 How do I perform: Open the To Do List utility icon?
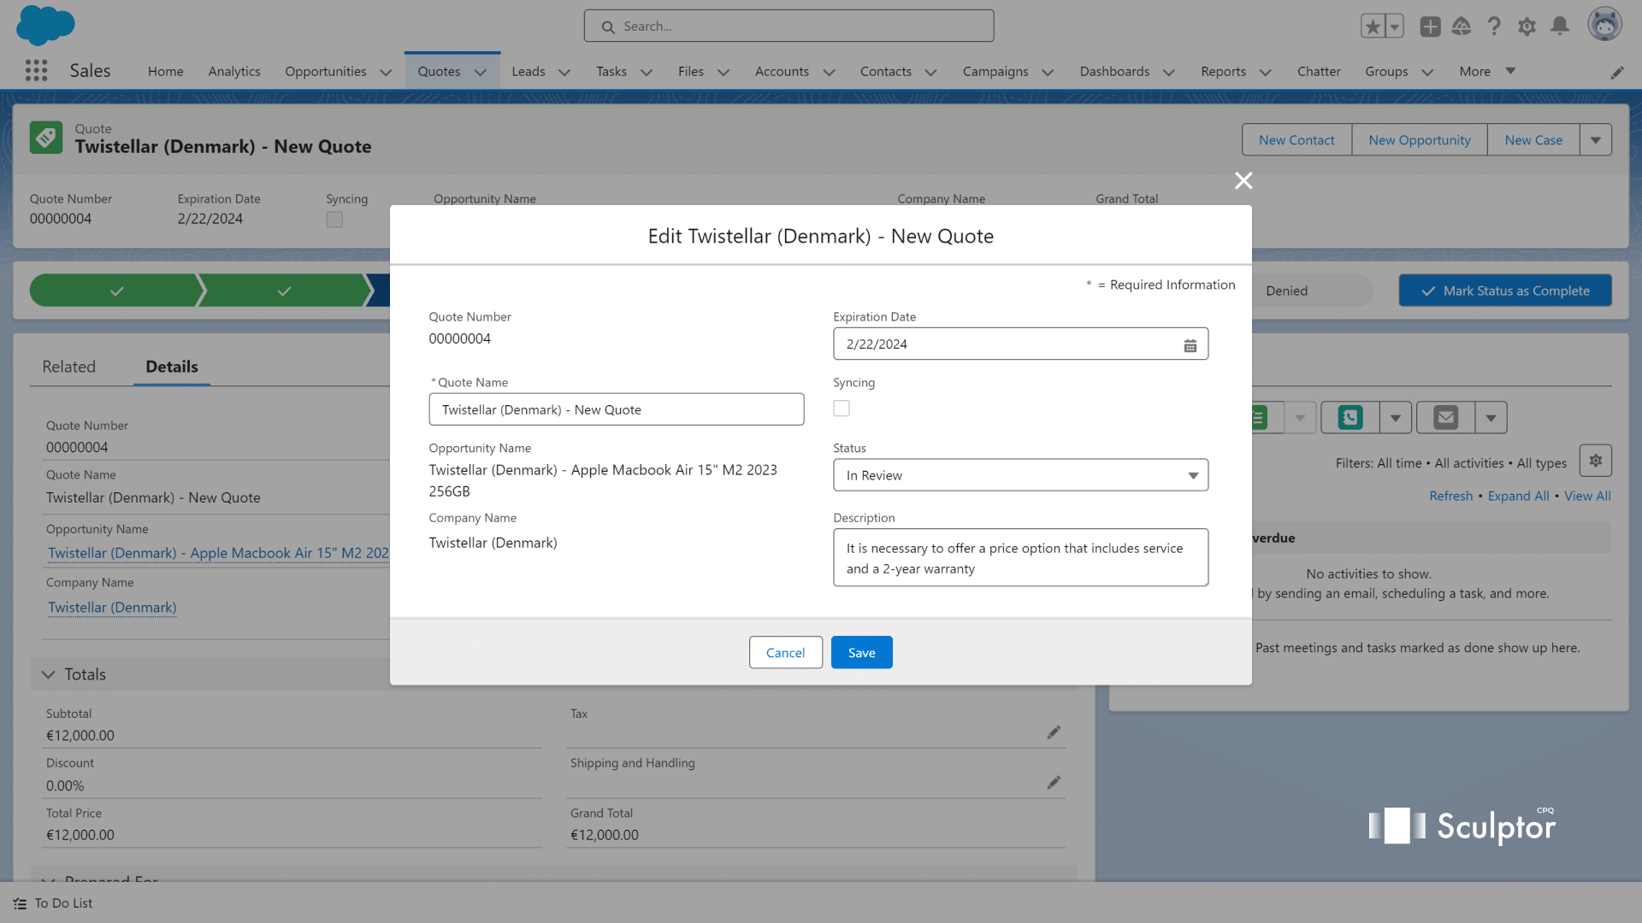point(20,903)
